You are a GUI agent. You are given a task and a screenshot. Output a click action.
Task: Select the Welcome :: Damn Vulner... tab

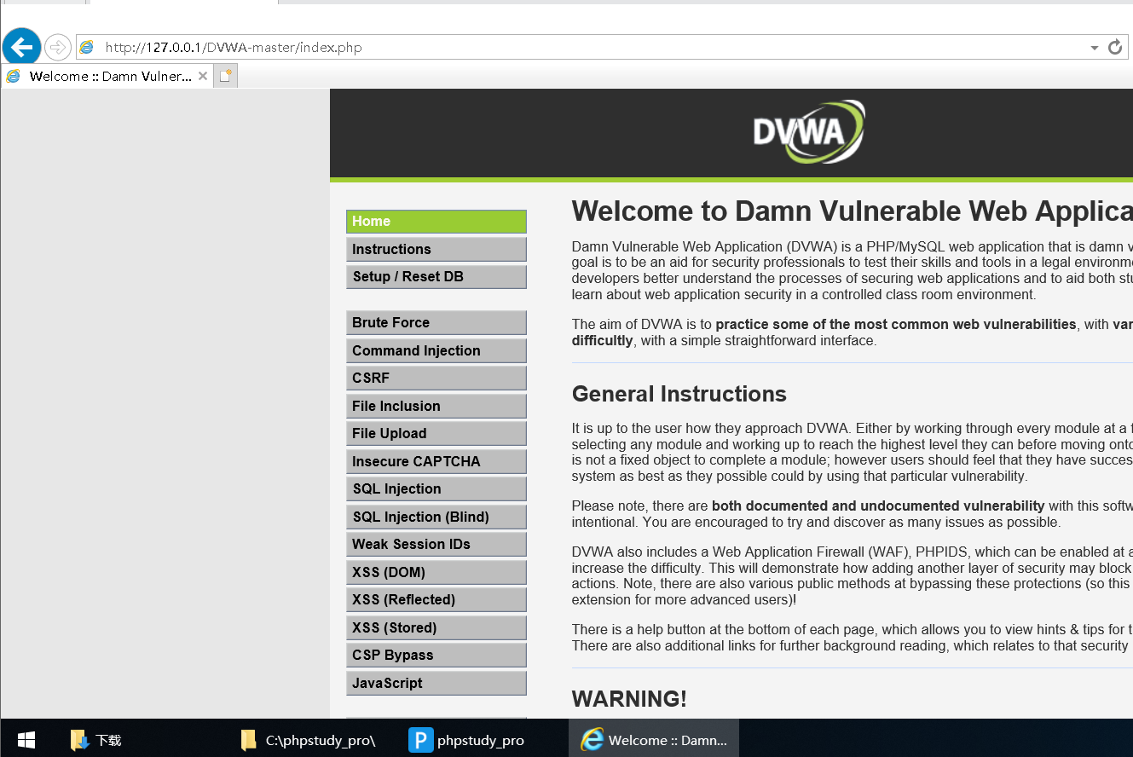[107, 76]
